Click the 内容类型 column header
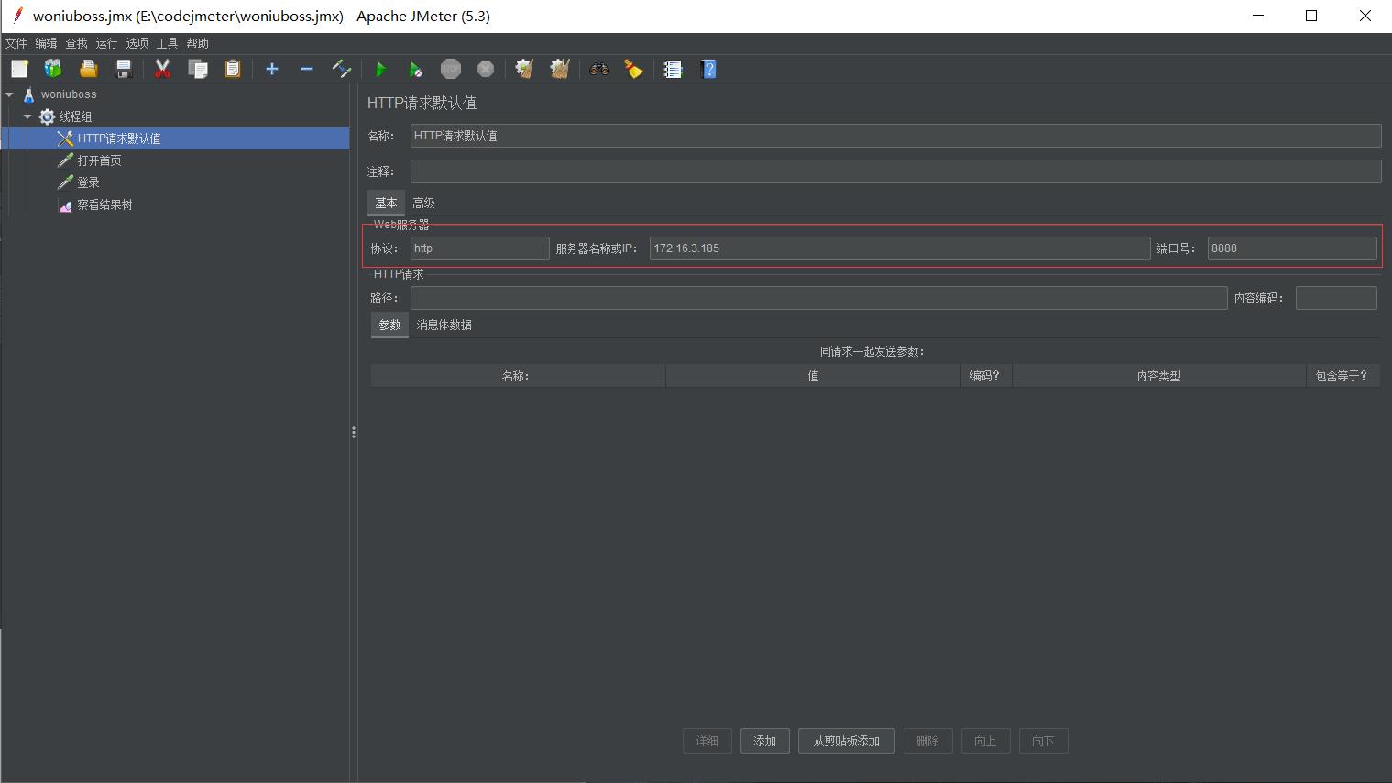The height and width of the screenshot is (783, 1392). tap(1159, 376)
